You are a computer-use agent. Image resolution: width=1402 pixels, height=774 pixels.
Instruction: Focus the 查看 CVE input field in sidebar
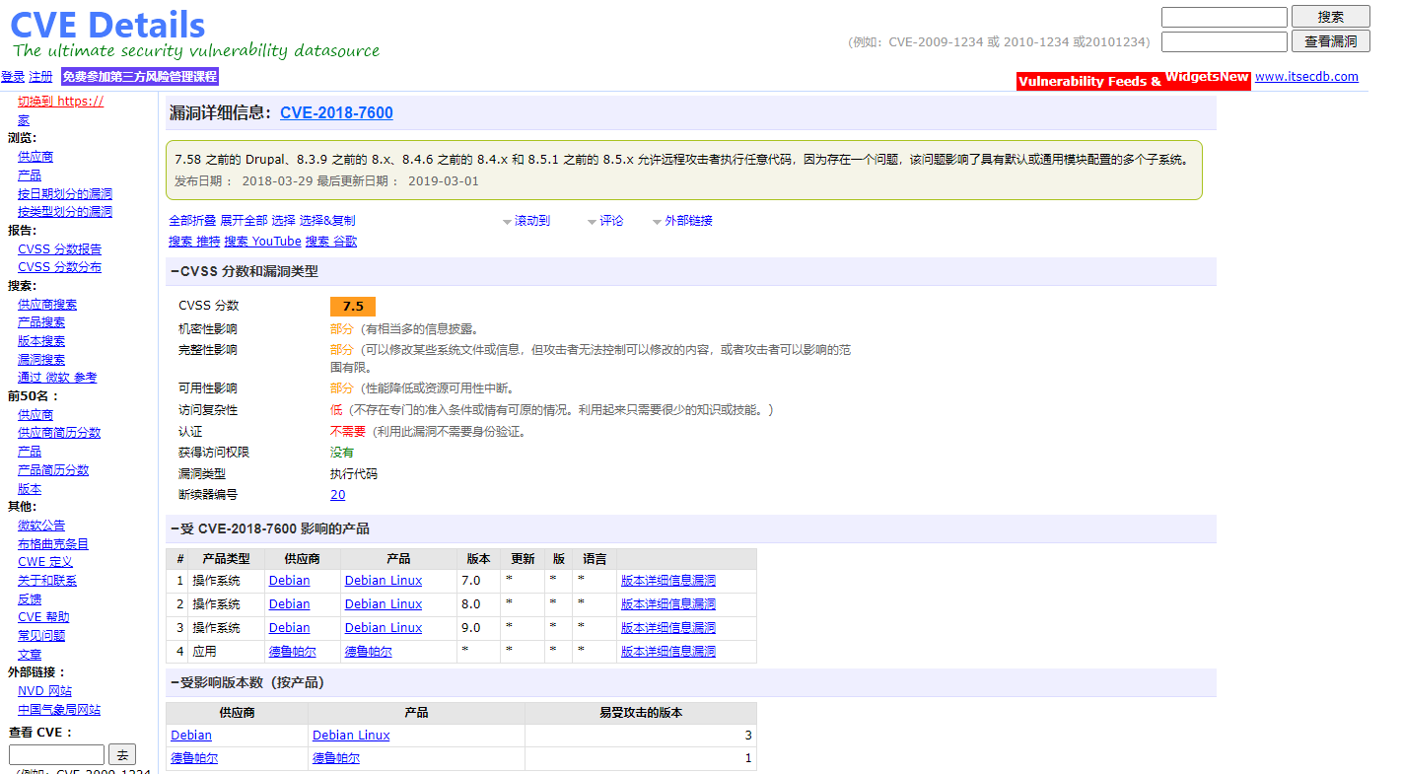click(x=56, y=755)
